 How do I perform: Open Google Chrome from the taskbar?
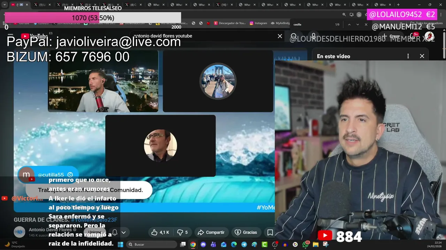point(193,244)
